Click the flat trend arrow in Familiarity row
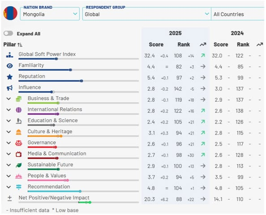 (203, 66)
